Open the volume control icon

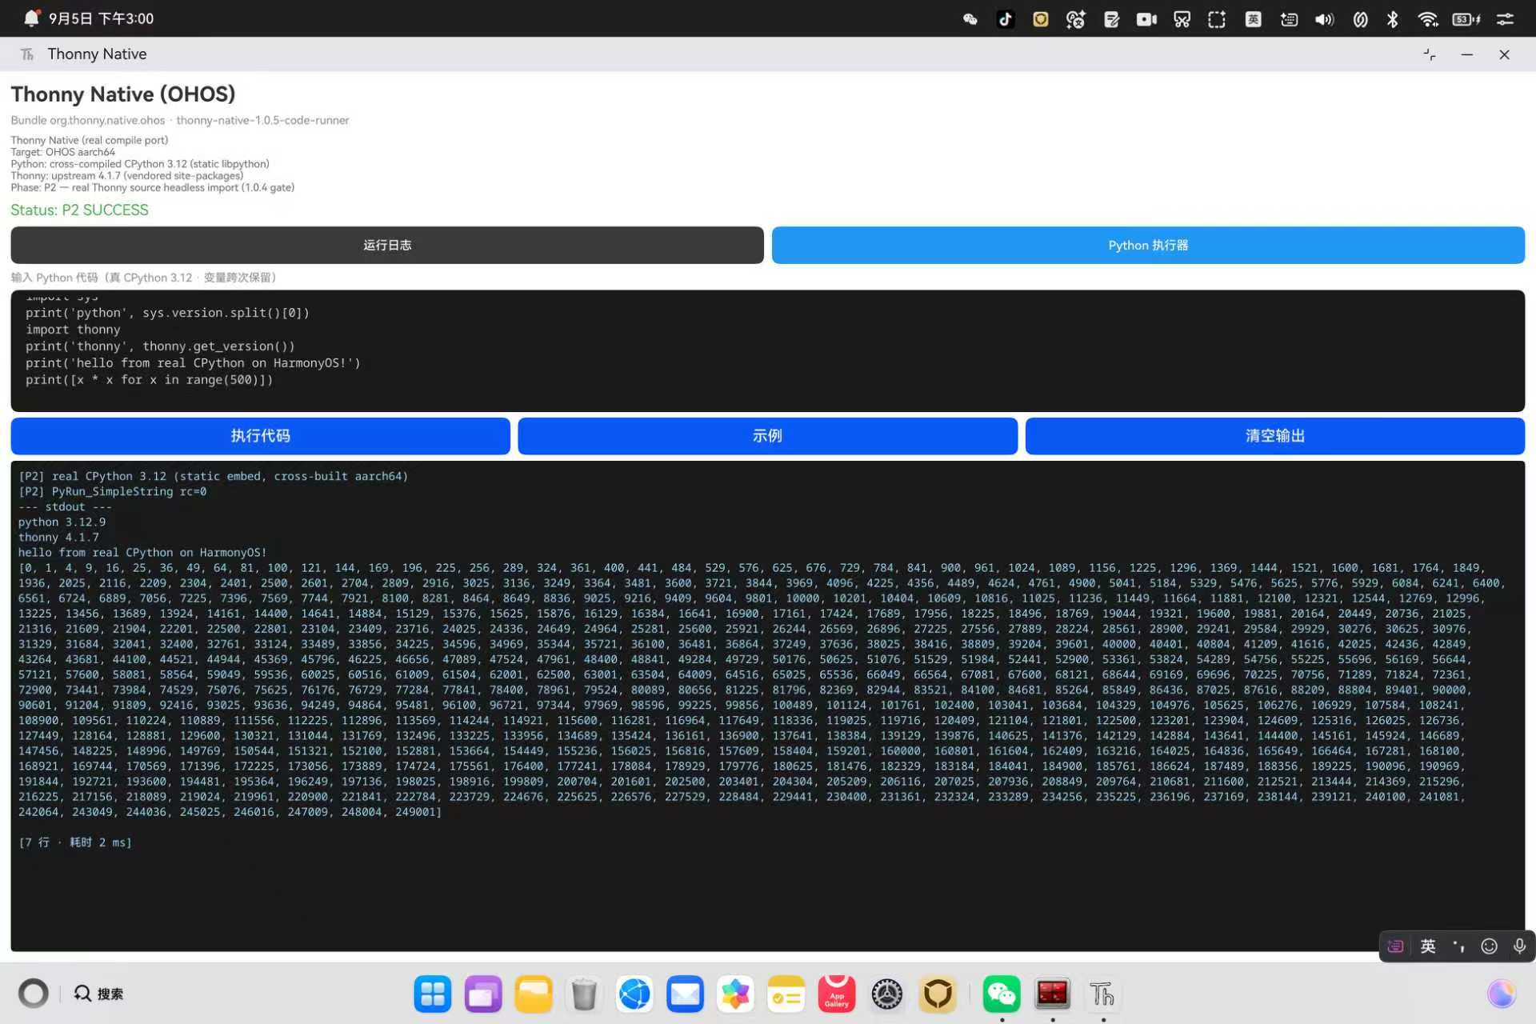coord(1324,19)
